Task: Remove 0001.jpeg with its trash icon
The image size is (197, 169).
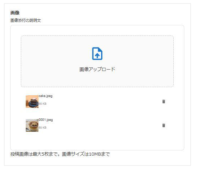Action: tap(163, 125)
